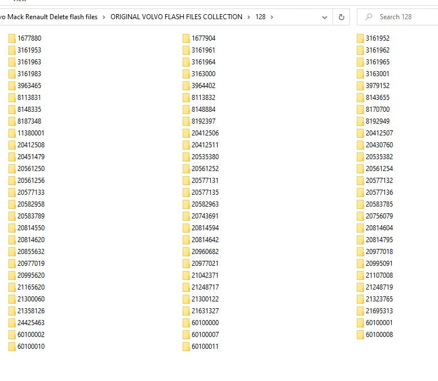This screenshot has height=381, width=438.
Task: Select the 11380001 folder name
Action: click(30, 133)
